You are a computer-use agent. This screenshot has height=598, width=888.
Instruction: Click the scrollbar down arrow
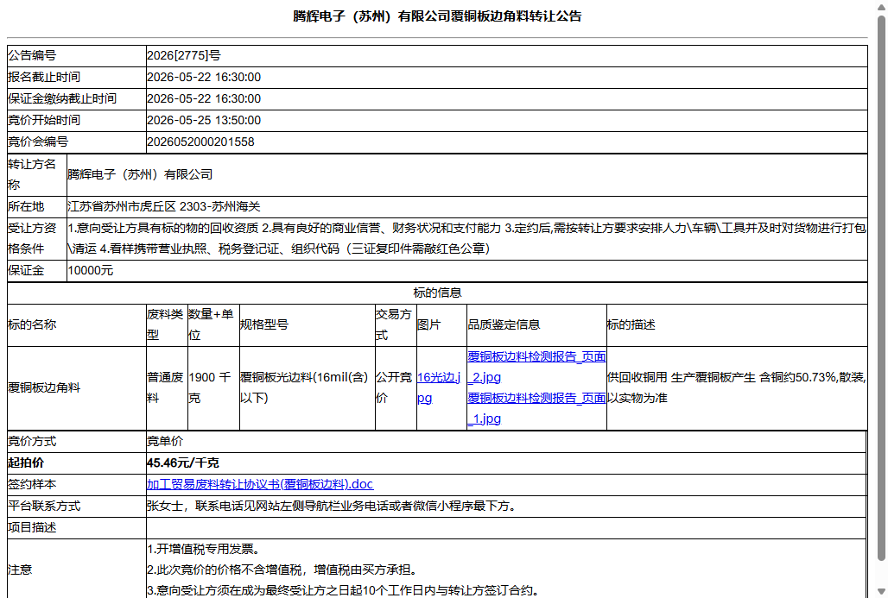point(881,591)
